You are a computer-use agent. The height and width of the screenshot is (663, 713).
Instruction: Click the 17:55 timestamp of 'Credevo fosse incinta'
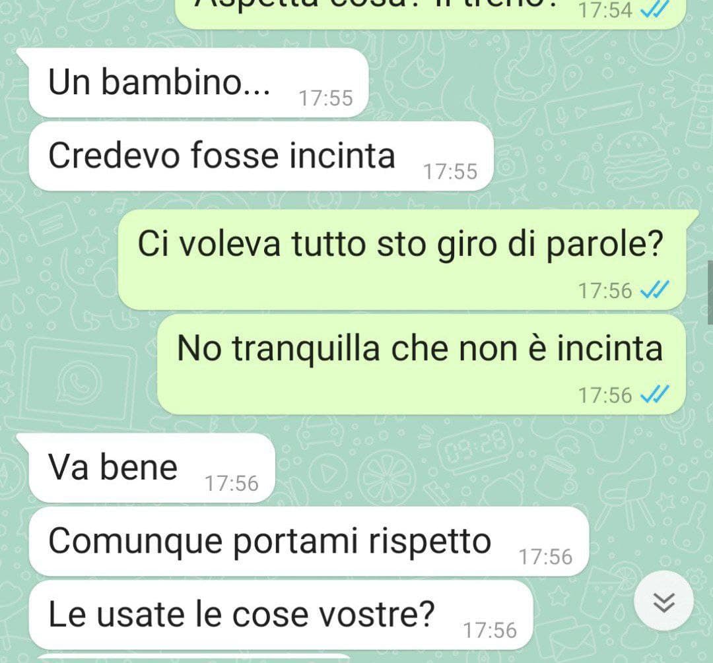(450, 172)
